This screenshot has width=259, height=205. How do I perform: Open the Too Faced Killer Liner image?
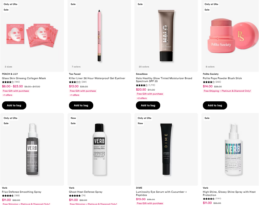coord(99,36)
